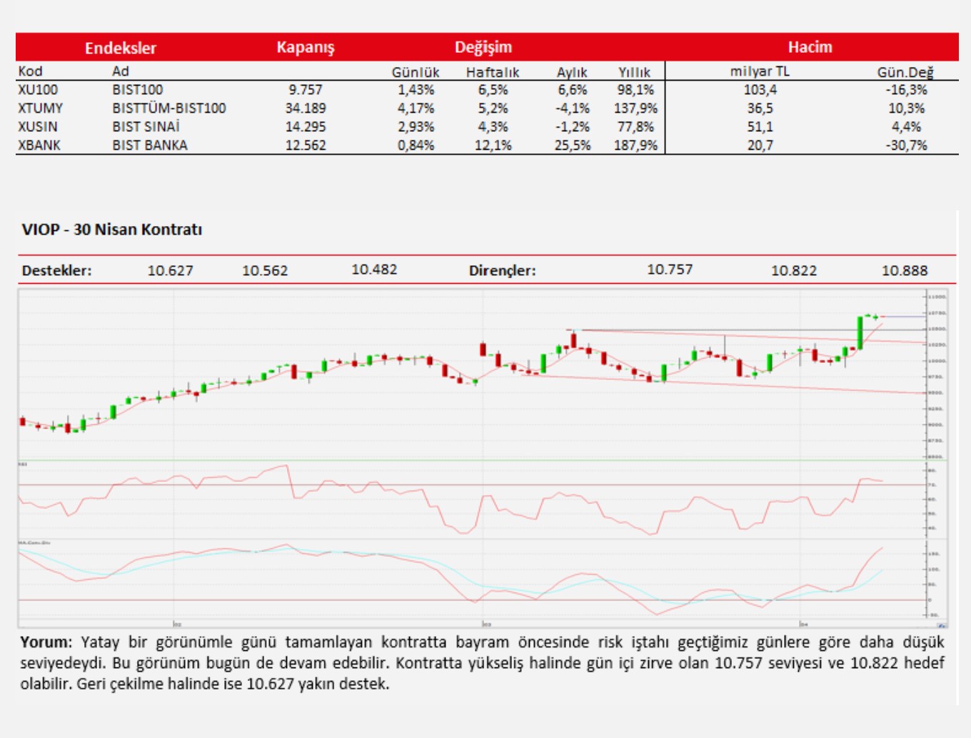
Task: Click the 4,17% daily change cell
Action: tap(416, 108)
